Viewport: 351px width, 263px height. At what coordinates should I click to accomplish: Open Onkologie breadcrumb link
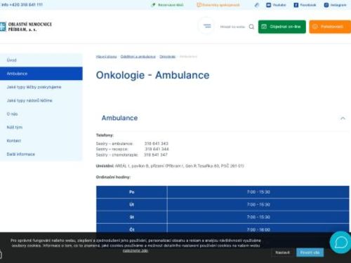click(168, 57)
